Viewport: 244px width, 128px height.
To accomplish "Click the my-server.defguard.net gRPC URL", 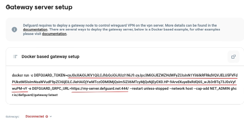I will coord(100,89).
